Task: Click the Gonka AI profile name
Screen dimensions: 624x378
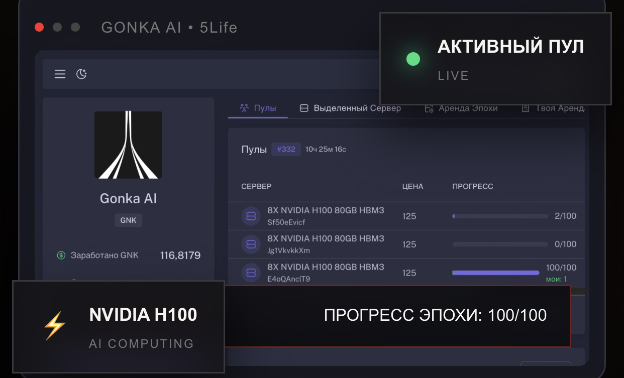Action: (x=128, y=198)
